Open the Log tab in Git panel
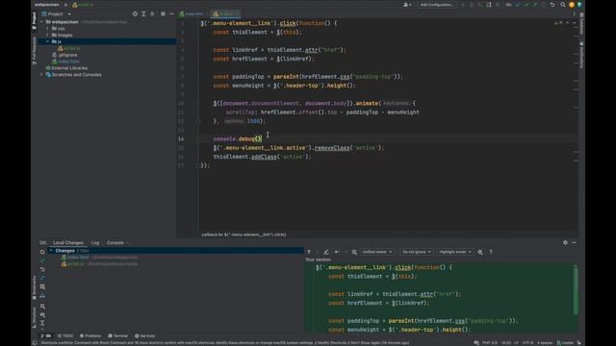Screen dimensions: 616x346 click(95, 243)
